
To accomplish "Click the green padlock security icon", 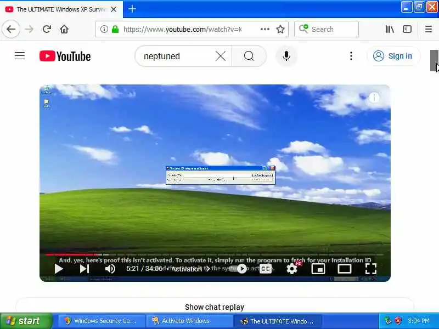I will 115,29.
